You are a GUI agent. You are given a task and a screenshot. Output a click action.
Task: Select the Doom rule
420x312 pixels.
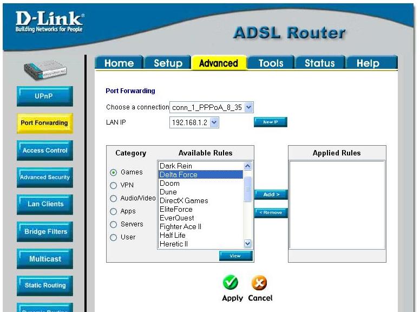pyautogui.click(x=201, y=183)
